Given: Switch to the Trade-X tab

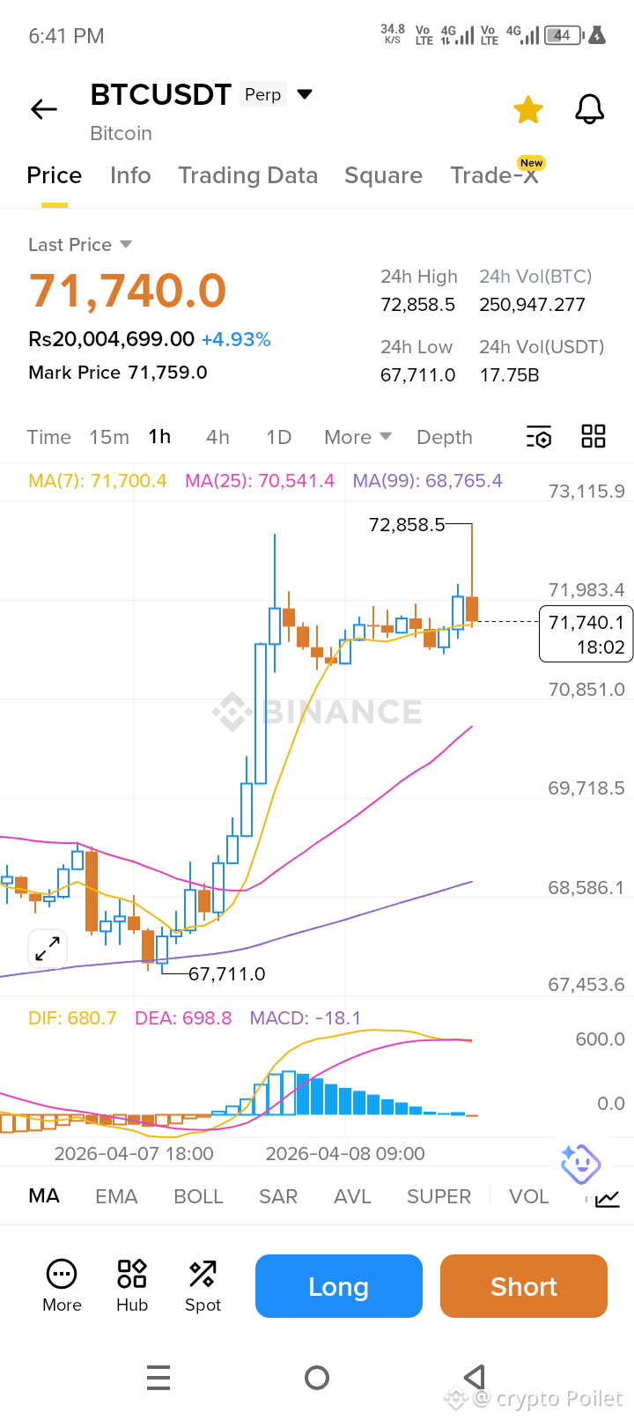Looking at the screenshot, I should click(x=494, y=175).
